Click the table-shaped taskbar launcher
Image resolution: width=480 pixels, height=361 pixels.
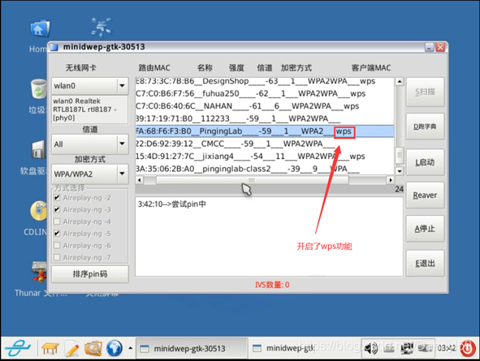pyautogui.click(x=50, y=349)
